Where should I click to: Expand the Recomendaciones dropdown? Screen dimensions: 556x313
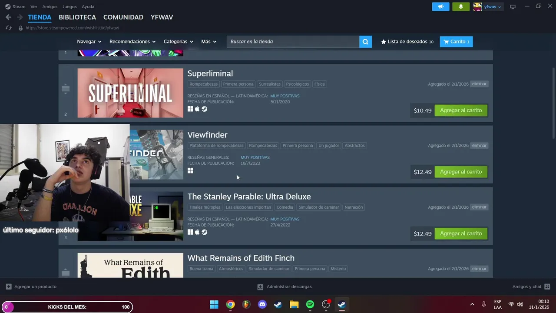pyautogui.click(x=132, y=42)
